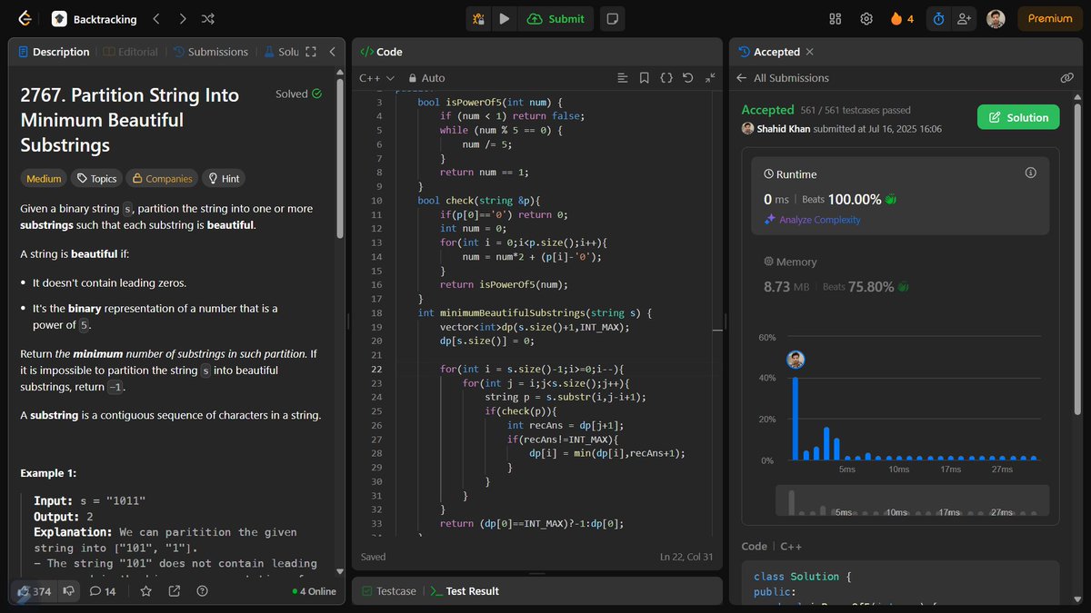The height and width of the screenshot is (613, 1091).
Task: Adjust the runtime distribution range slider
Action: click(x=911, y=501)
